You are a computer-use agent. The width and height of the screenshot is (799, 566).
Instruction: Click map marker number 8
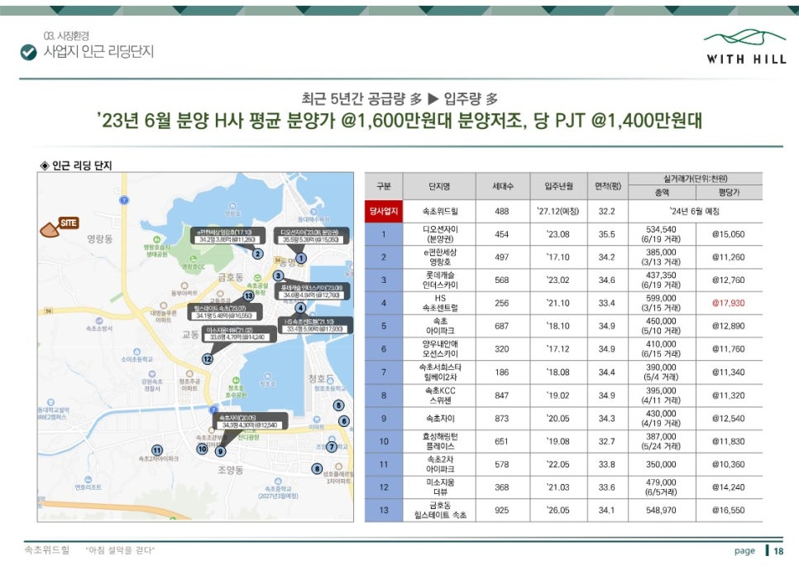pos(317,468)
